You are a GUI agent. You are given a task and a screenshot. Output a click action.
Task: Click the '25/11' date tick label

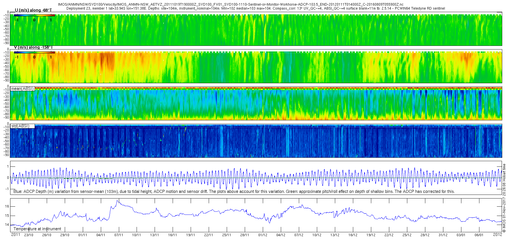tap(227, 235)
